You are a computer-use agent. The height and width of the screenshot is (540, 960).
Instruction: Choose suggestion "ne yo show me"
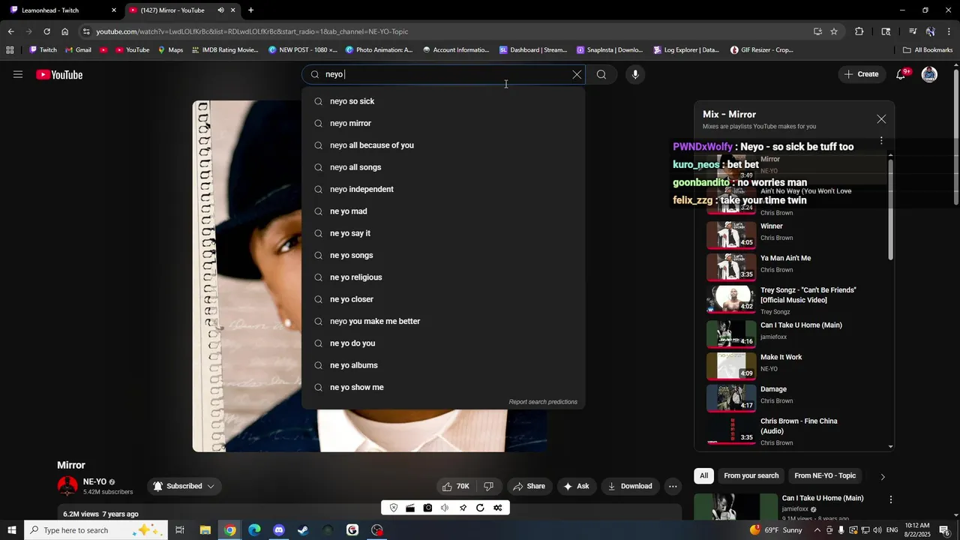coord(443,387)
